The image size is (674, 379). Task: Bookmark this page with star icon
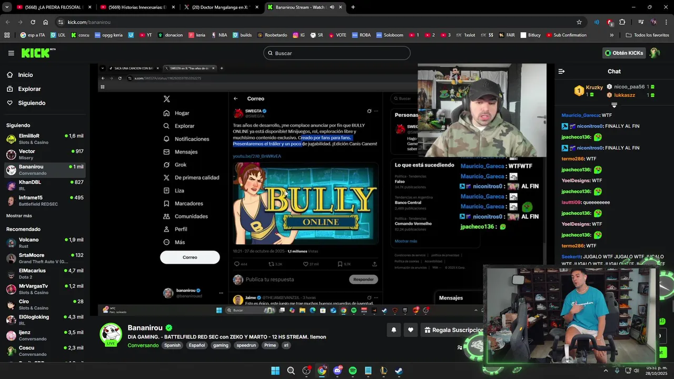pos(579,22)
